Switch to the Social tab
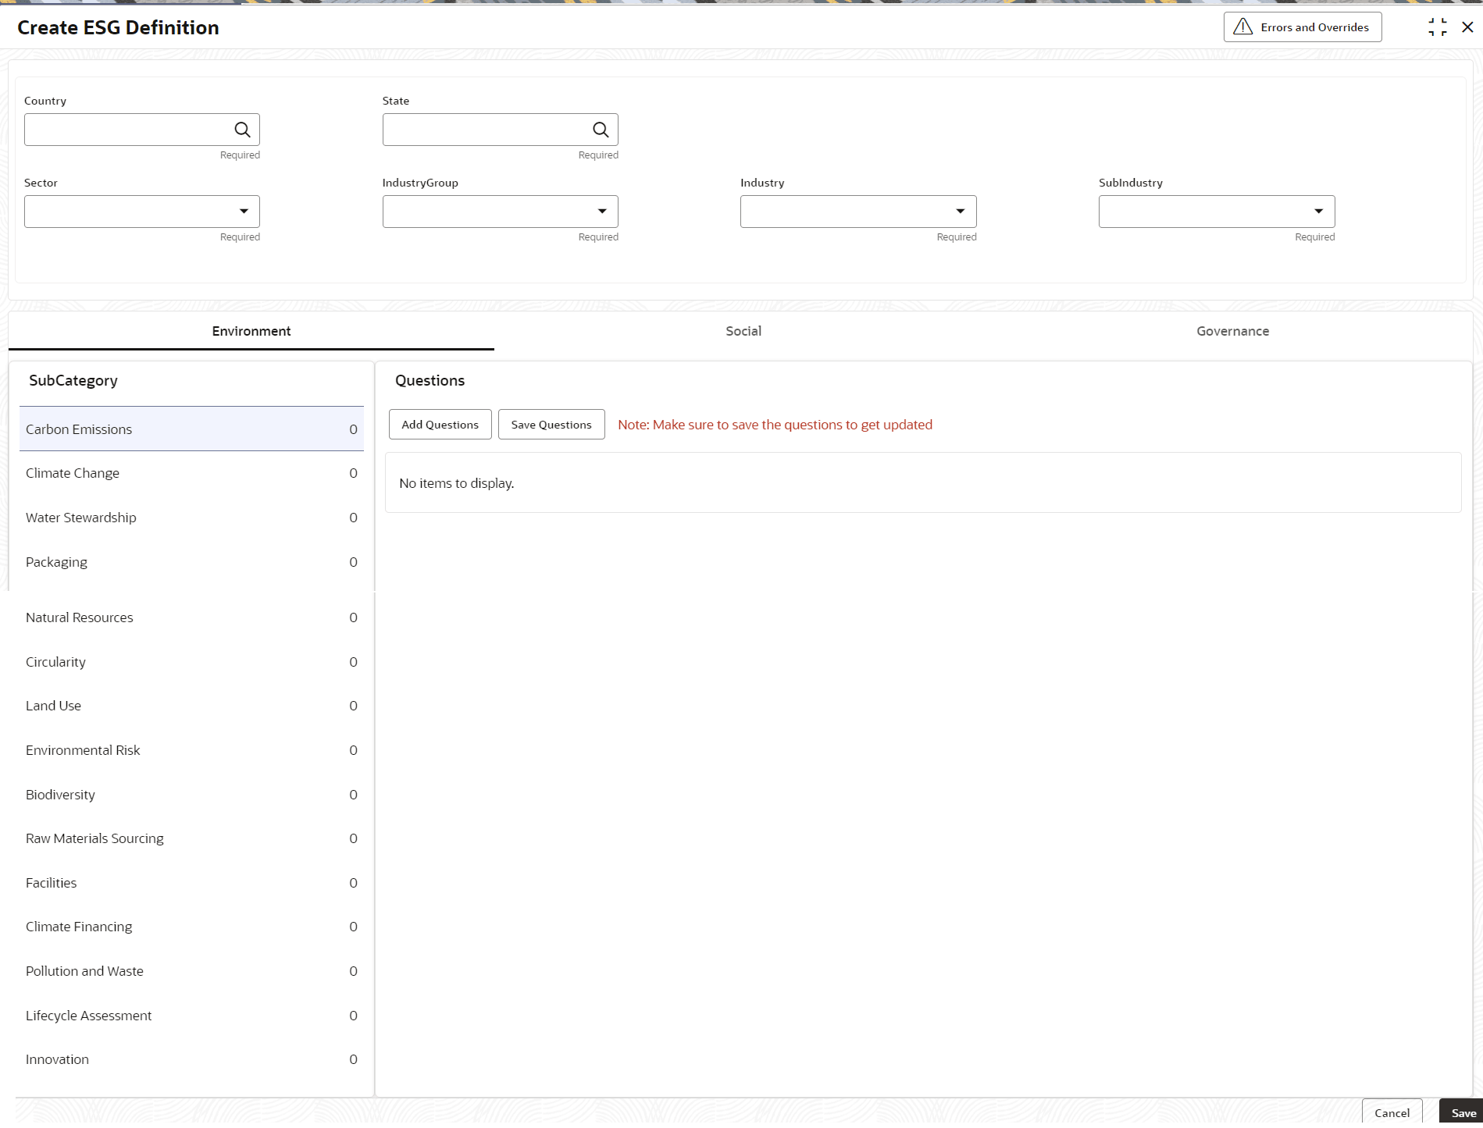The image size is (1483, 1128). 743,331
